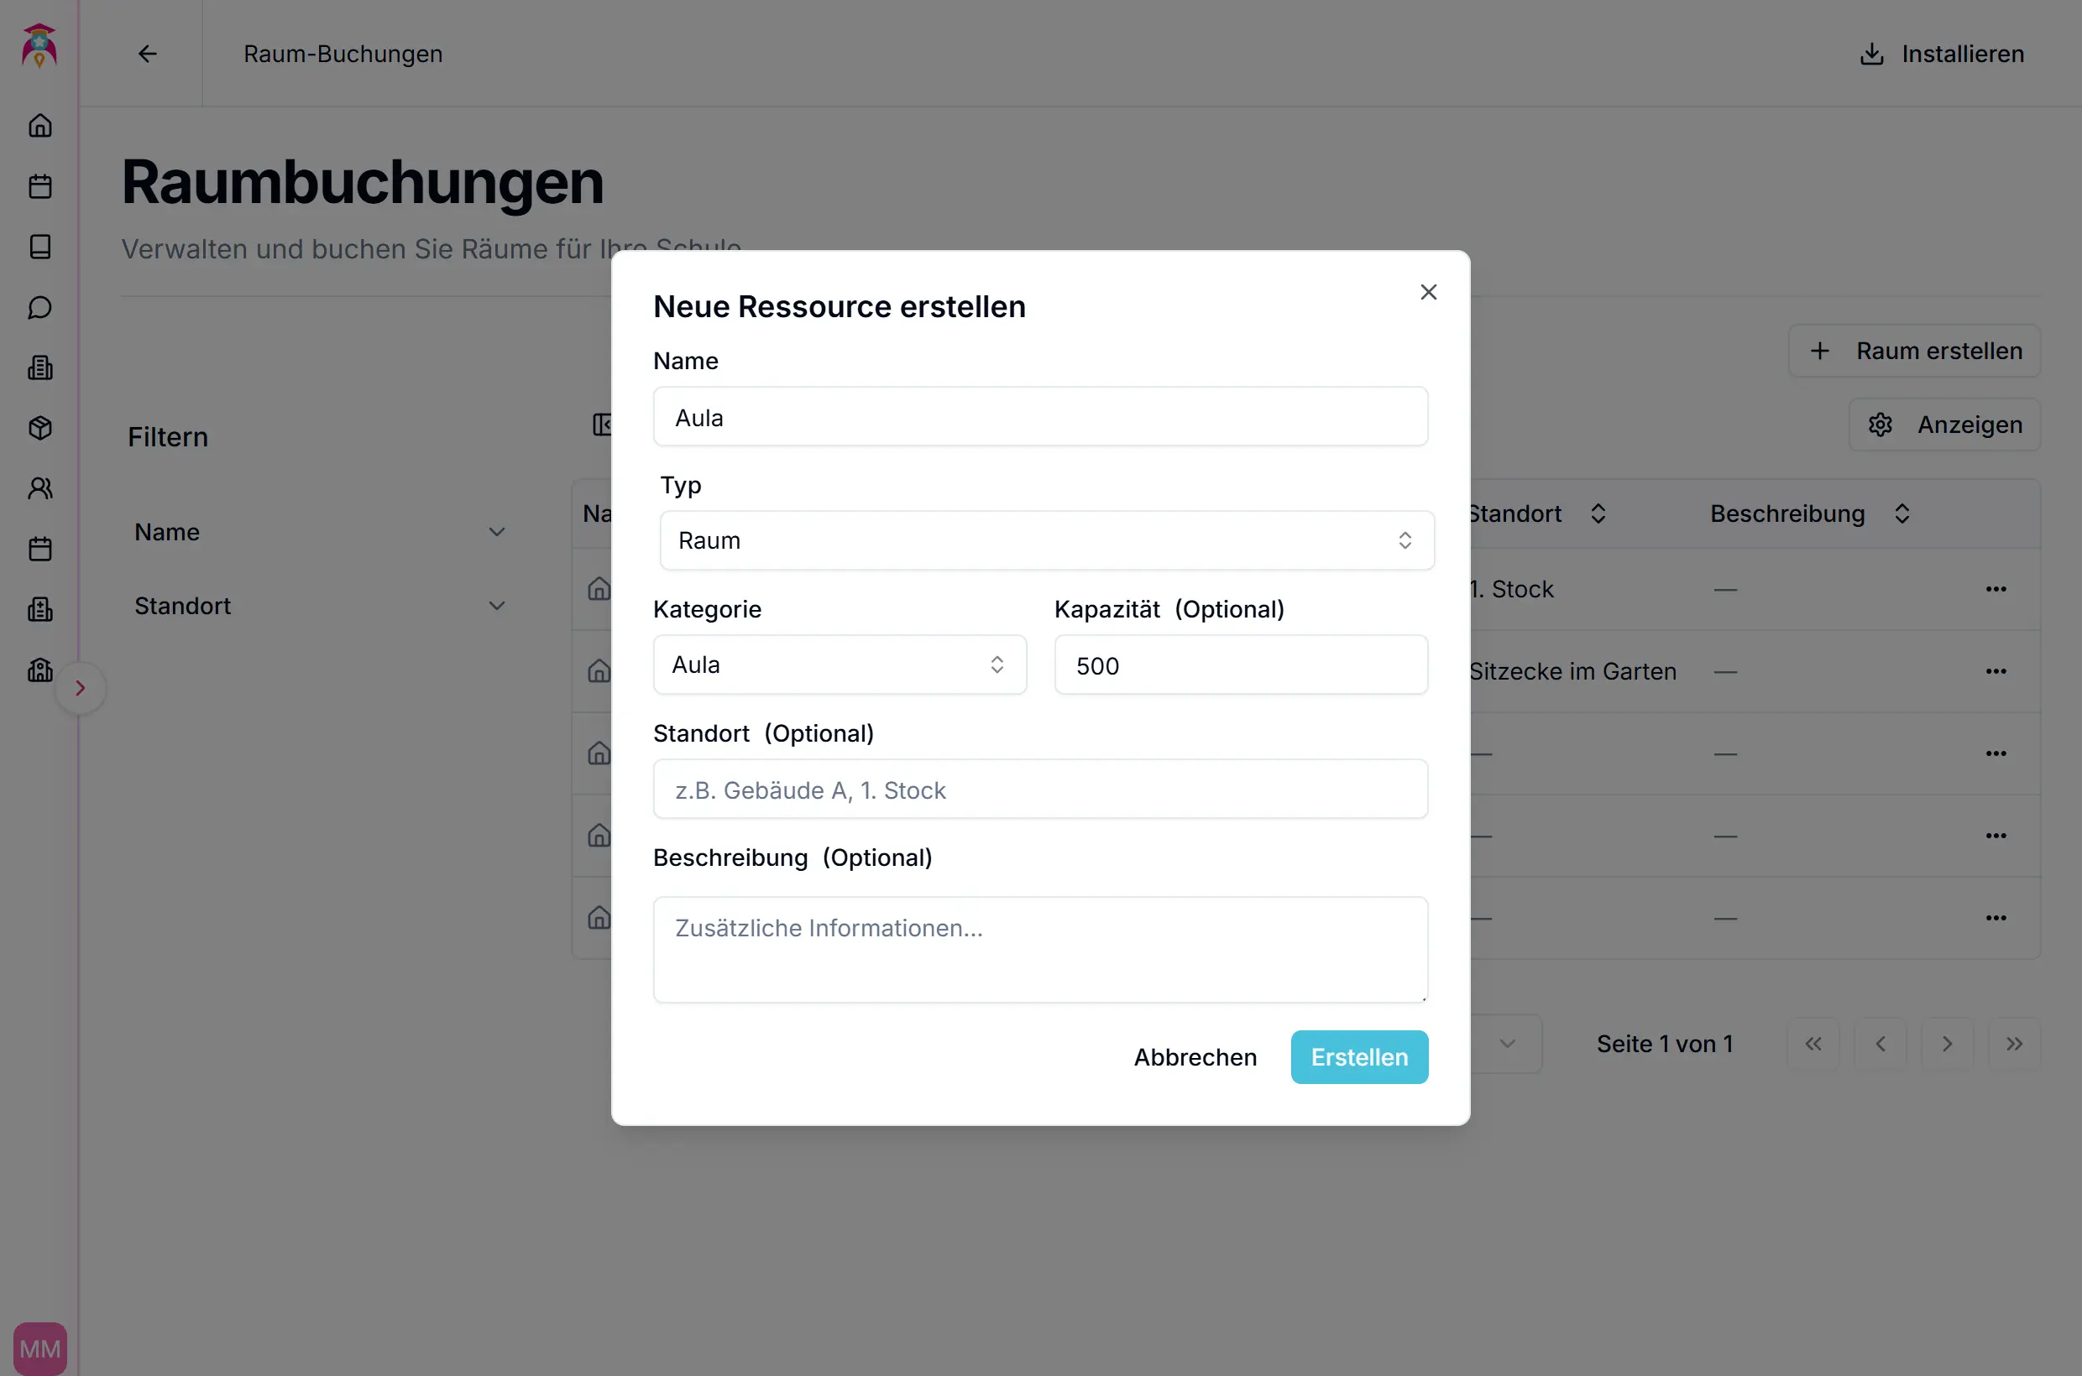Screen dimensions: 2082x1376
Task: Click the MM user avatar
Action: point(40,1348)
